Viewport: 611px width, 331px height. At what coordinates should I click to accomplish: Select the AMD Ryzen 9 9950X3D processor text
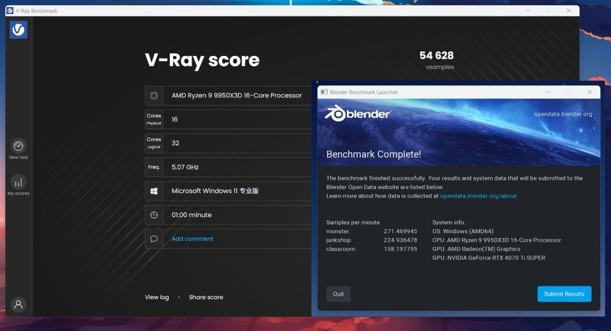pos(237,95)
